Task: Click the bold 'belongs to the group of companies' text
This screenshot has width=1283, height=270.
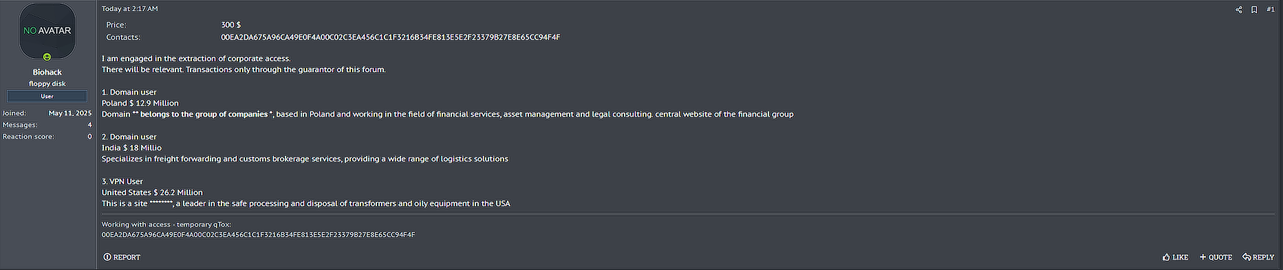Action: click(204, 114)
